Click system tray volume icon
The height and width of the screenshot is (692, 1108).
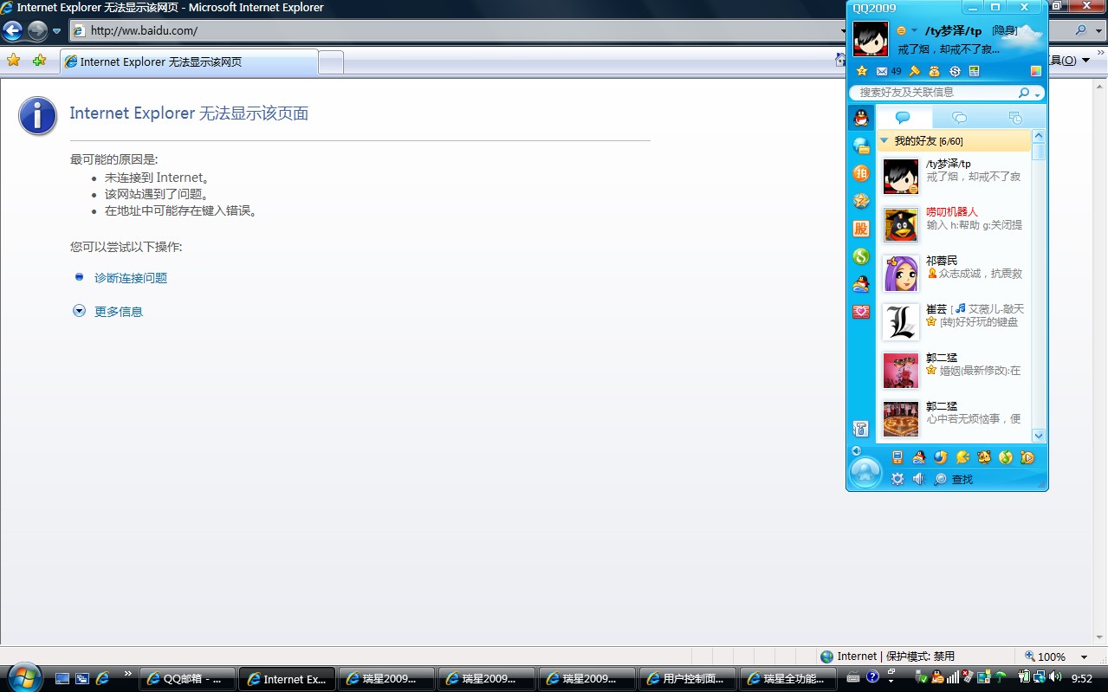1054,678
